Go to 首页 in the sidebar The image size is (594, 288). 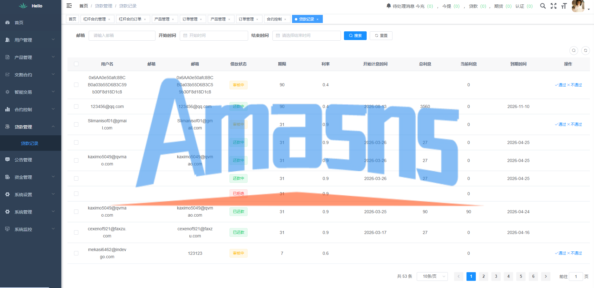tap(30, 23)
